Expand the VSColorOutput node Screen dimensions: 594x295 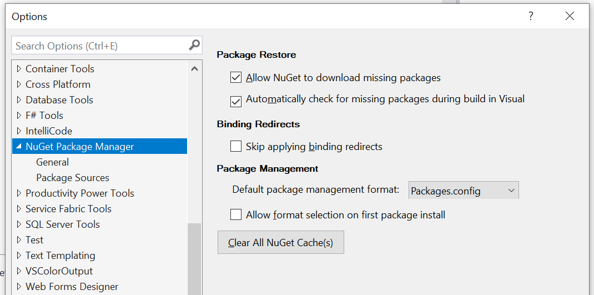click(x=19, y=271)
